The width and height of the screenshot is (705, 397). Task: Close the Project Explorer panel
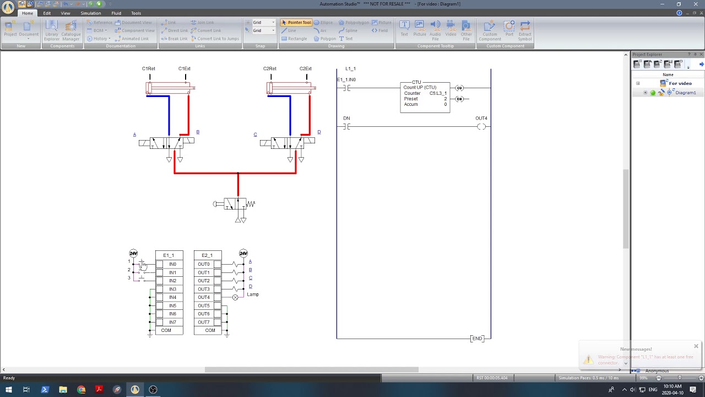pos(701,54)
